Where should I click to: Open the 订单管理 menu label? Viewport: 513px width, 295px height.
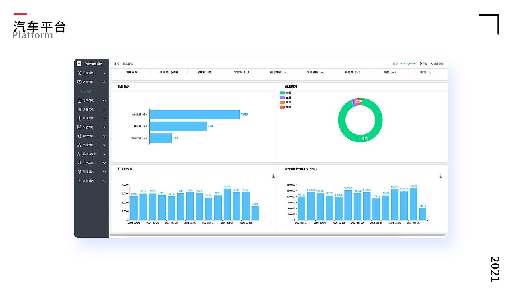click(x=88, y=101)
